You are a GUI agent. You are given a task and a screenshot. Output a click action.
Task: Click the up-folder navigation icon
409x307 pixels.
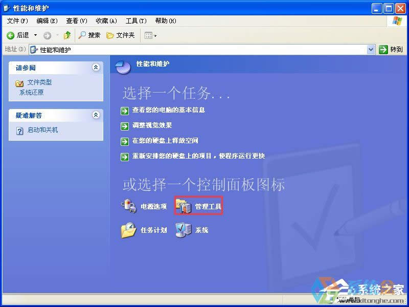pos(68,35)
